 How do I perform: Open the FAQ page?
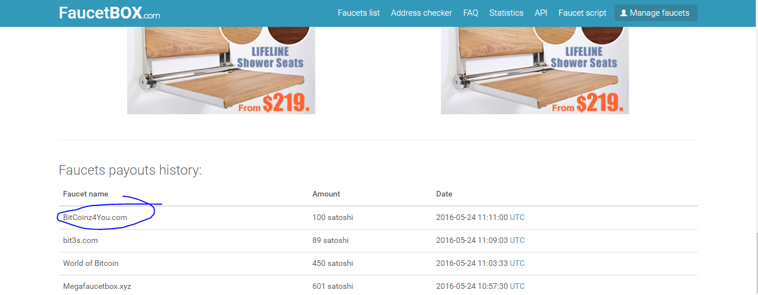471,13
